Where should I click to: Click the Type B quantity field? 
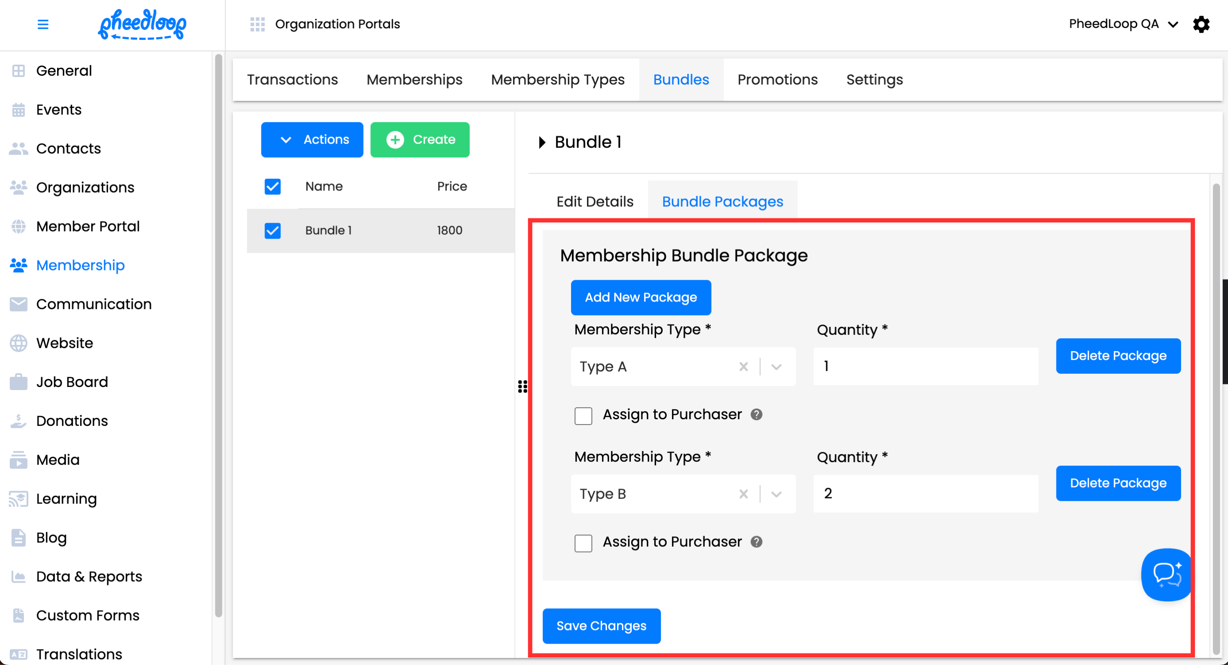pos(925,494)
